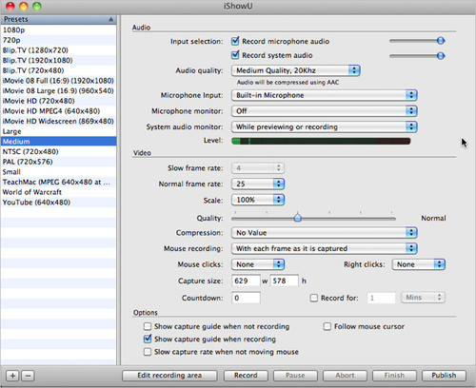The width and height of the screenshot is (476, 388).
Task: Select the YouTube (640x480) preset
Action: [58, 203]
